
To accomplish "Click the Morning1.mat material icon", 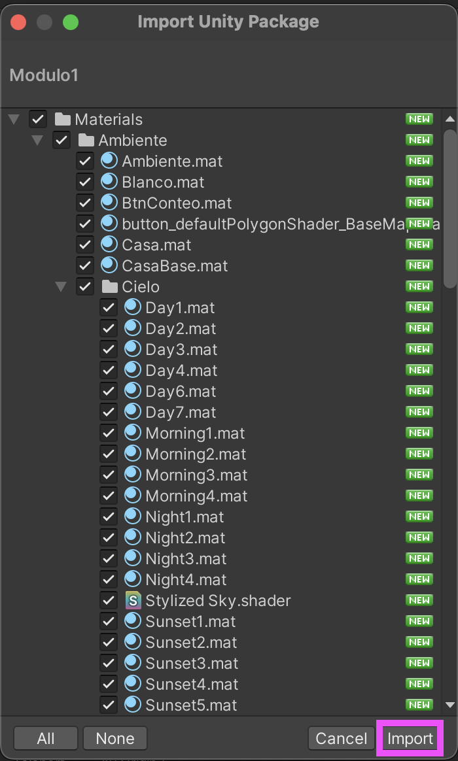I will tap(133, 432).
